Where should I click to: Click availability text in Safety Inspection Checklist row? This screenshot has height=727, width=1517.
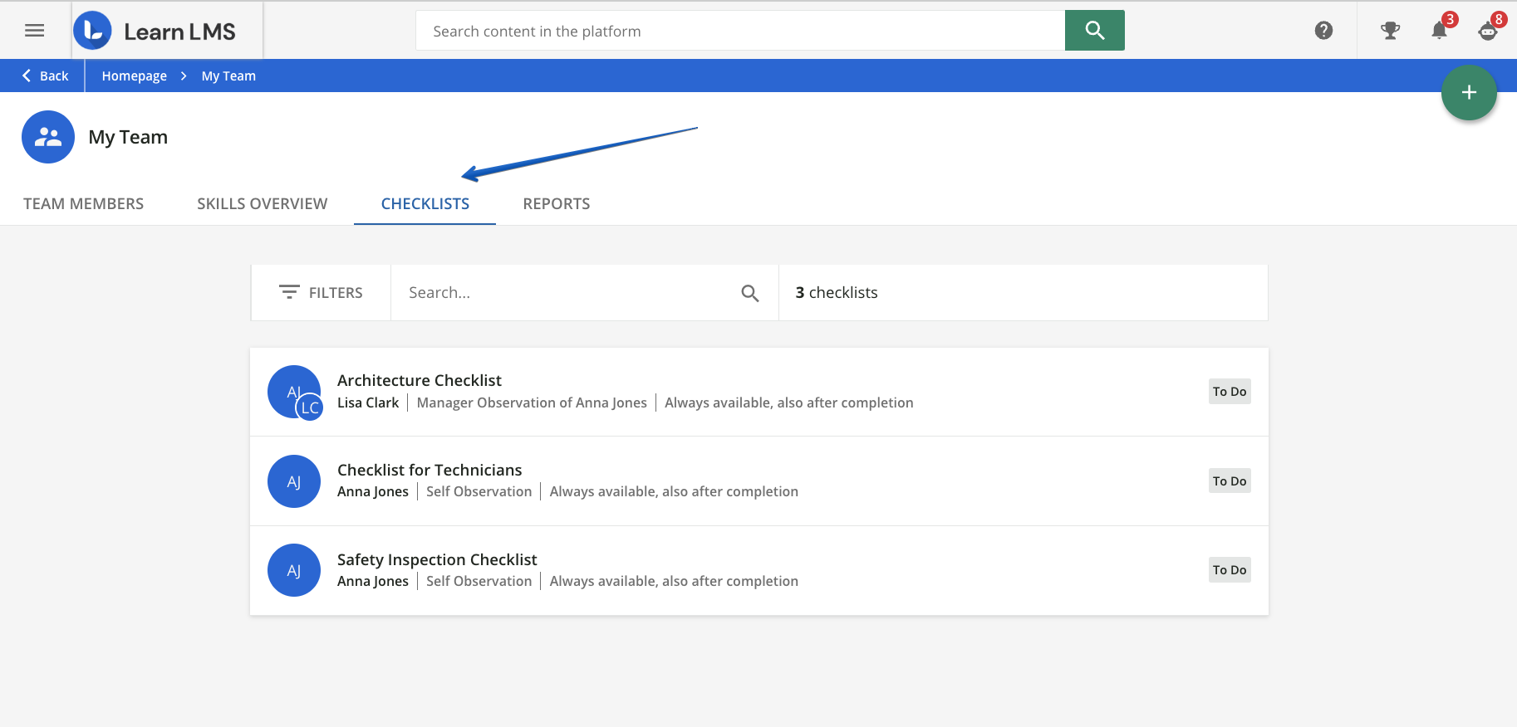[x=674, y=581]
